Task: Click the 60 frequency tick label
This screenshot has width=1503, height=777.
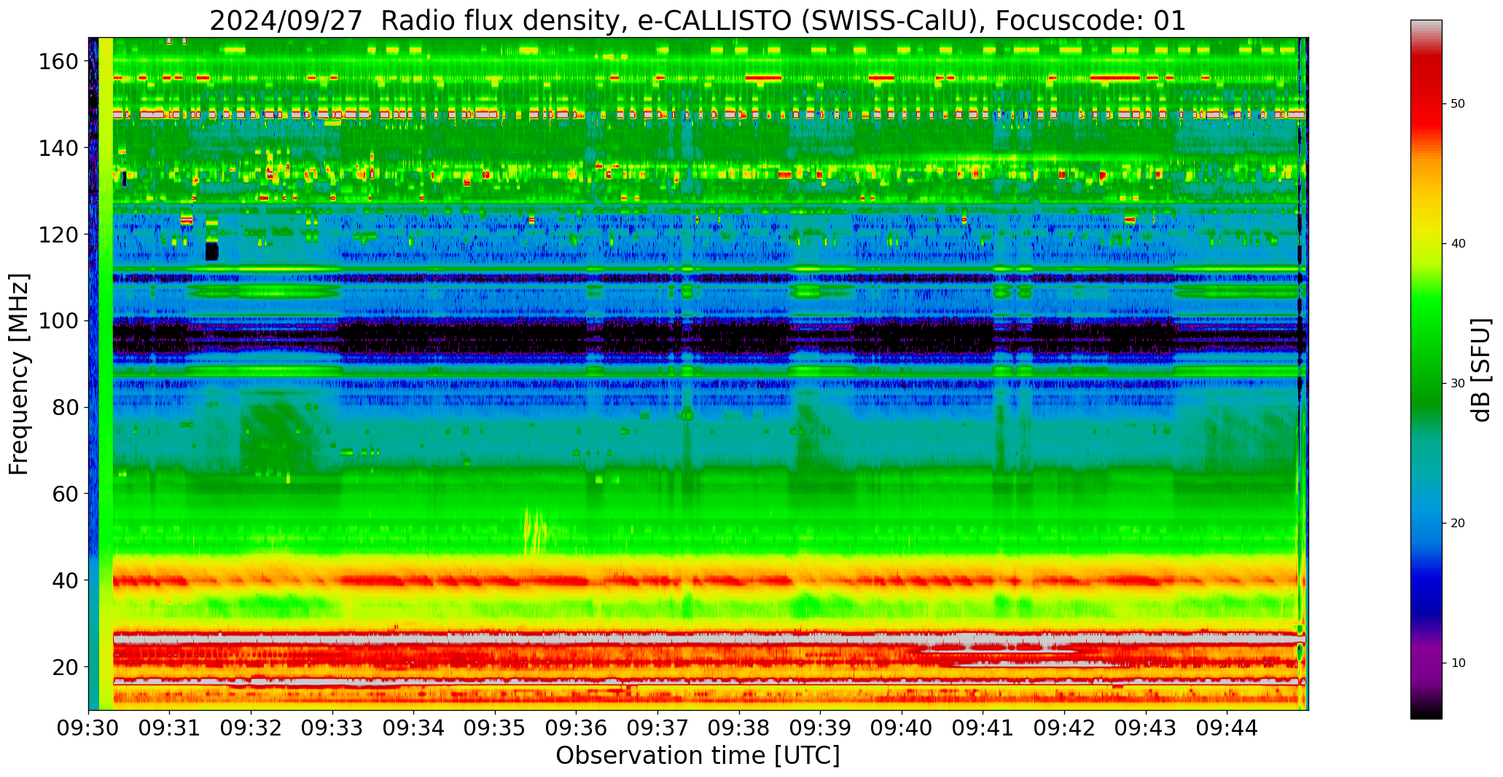Action: click(65, 494)
